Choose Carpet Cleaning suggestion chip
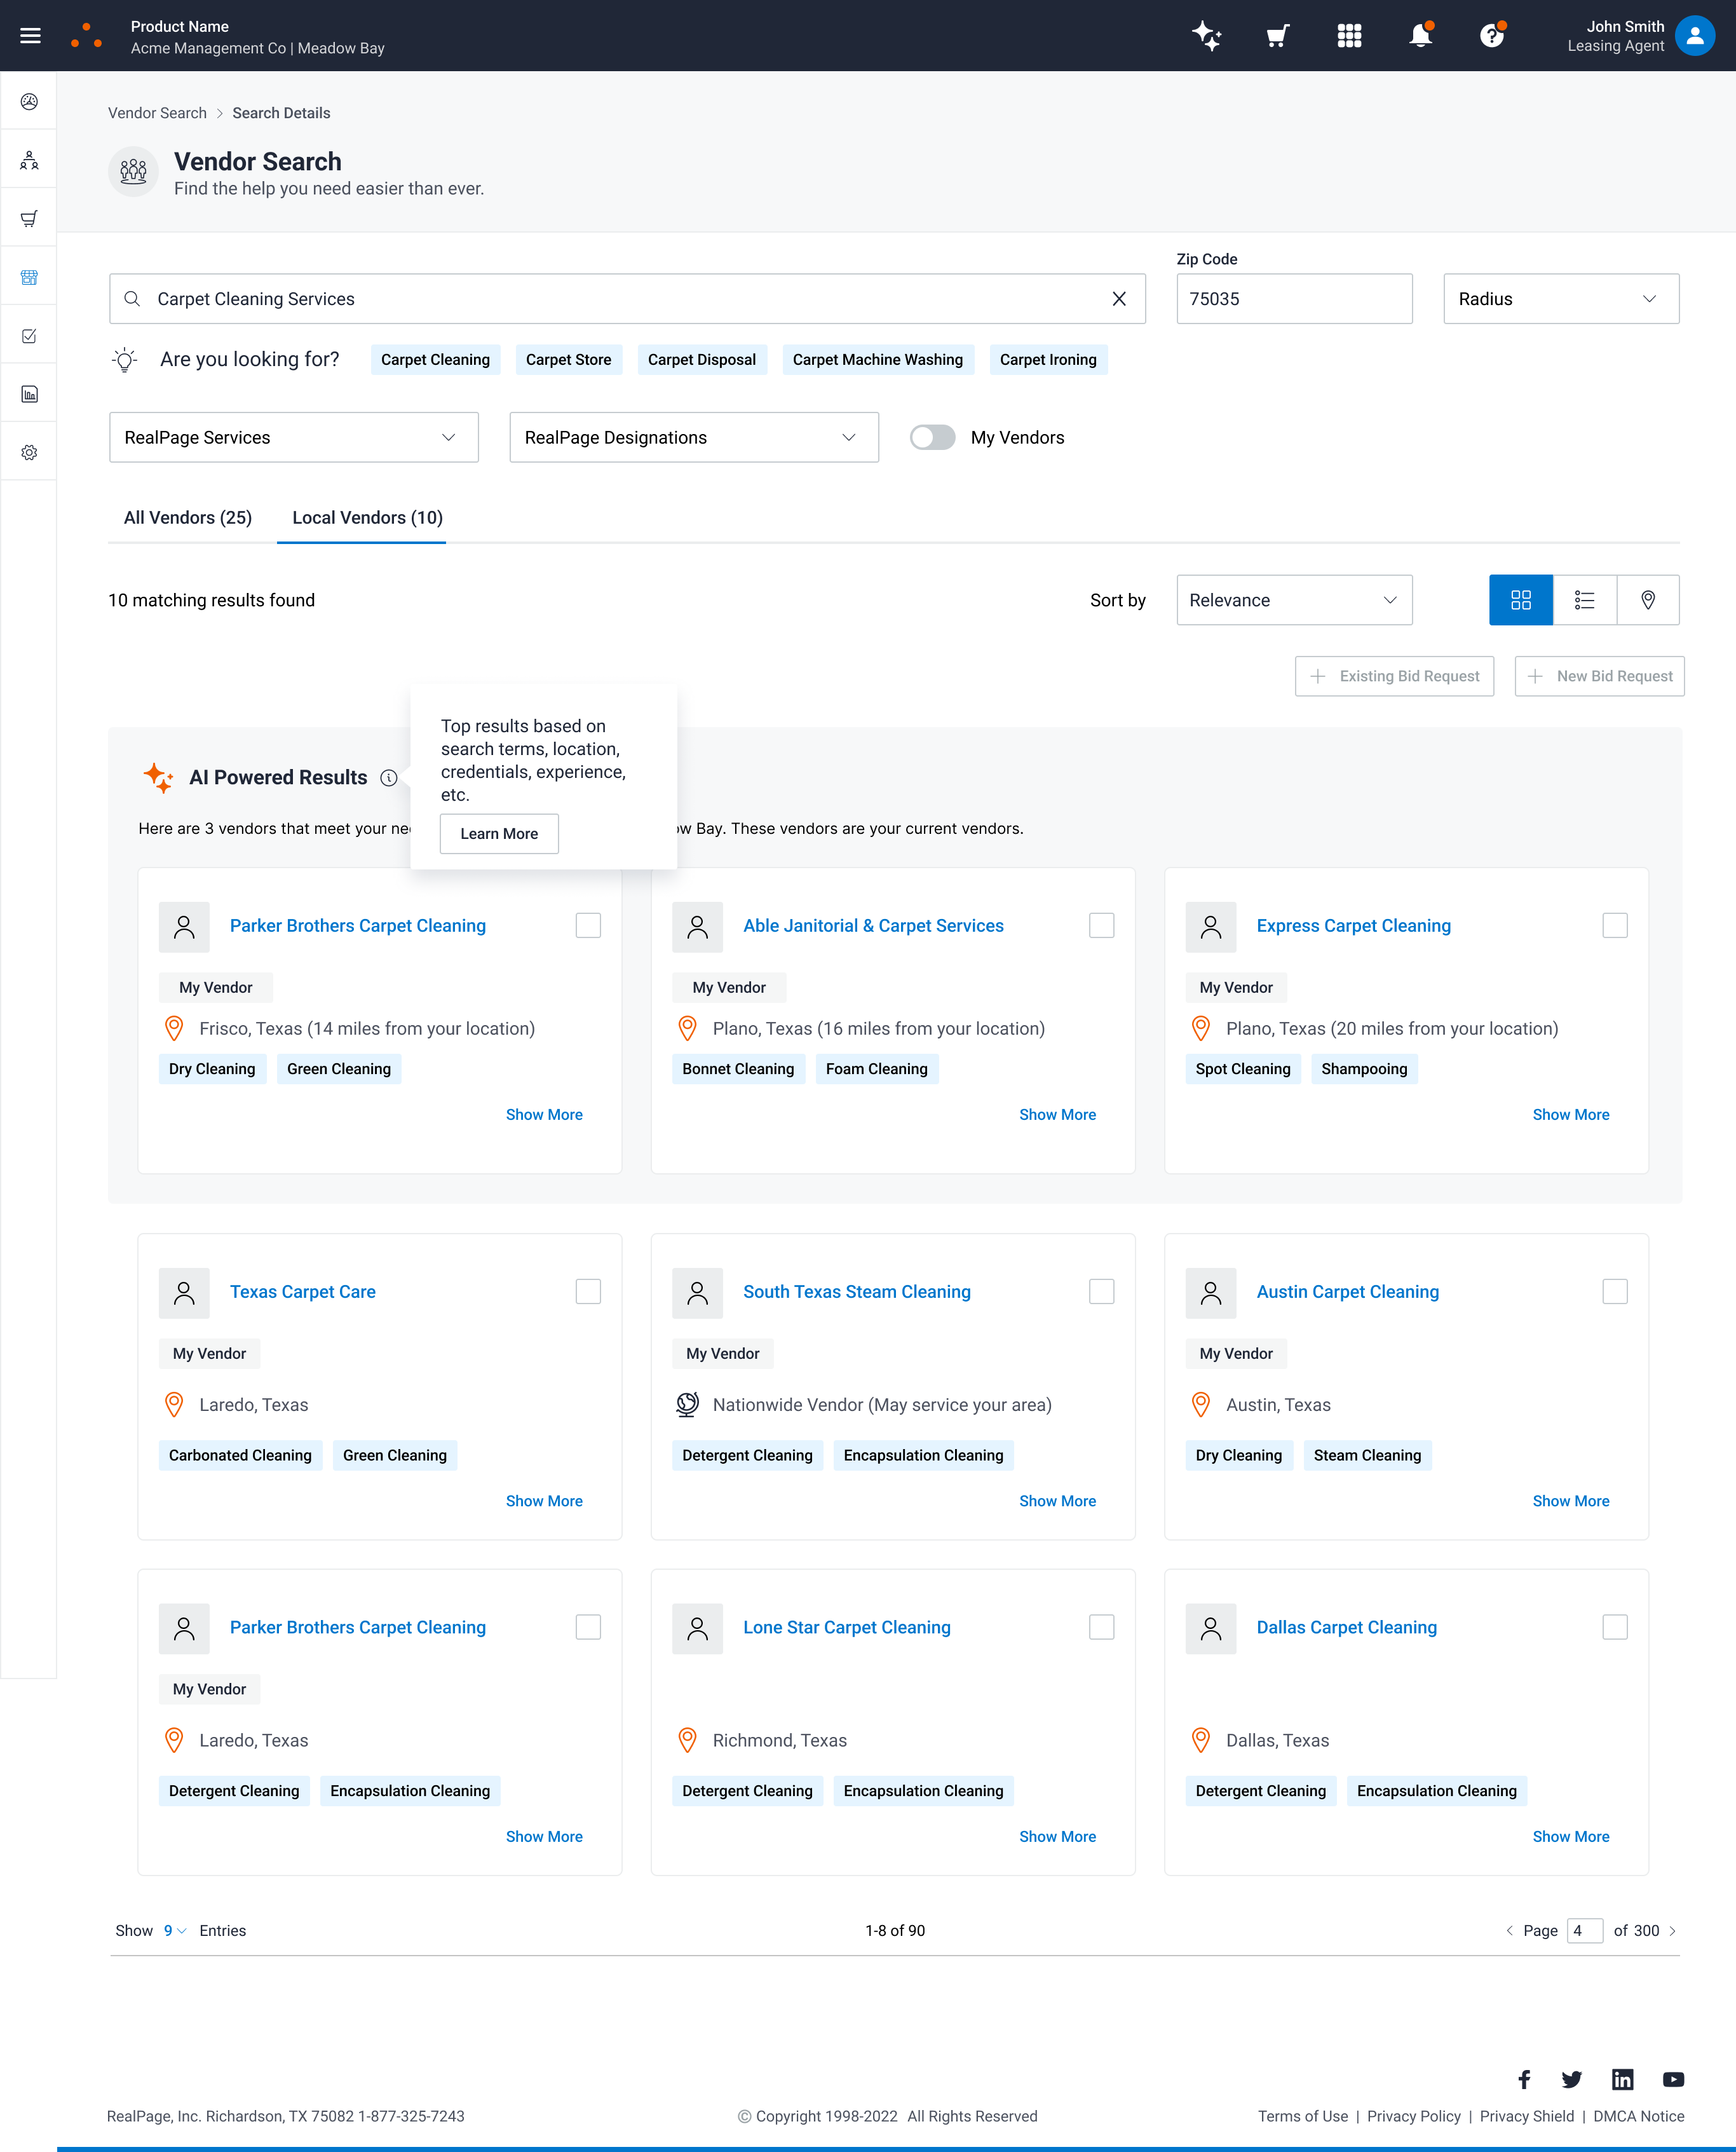This screenshot has width=1736, height=2152. [435, 360]
